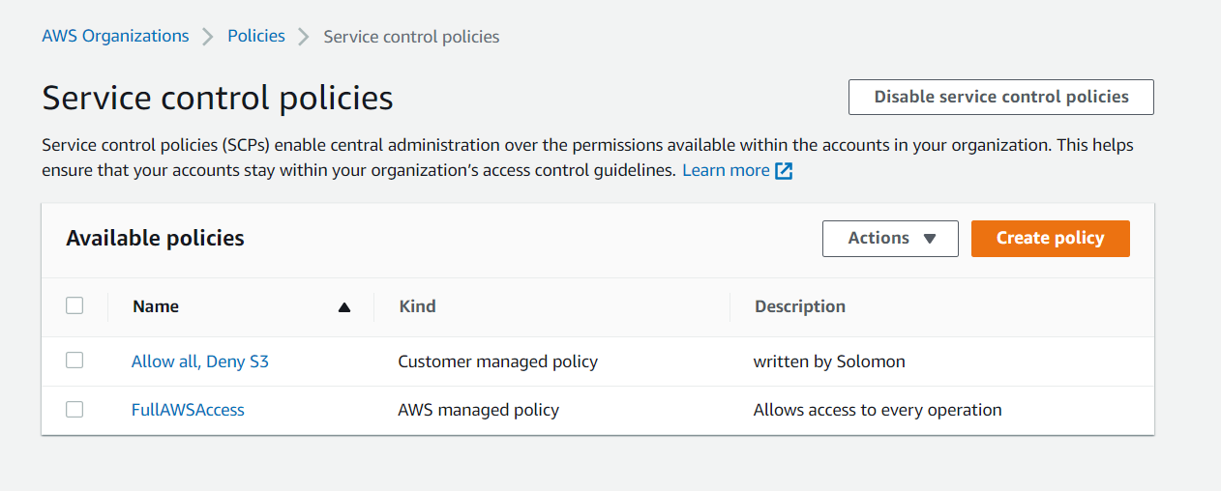Open the Actions dropdown menu
Screen dimensions: 1221x491
tap(890, 238)
